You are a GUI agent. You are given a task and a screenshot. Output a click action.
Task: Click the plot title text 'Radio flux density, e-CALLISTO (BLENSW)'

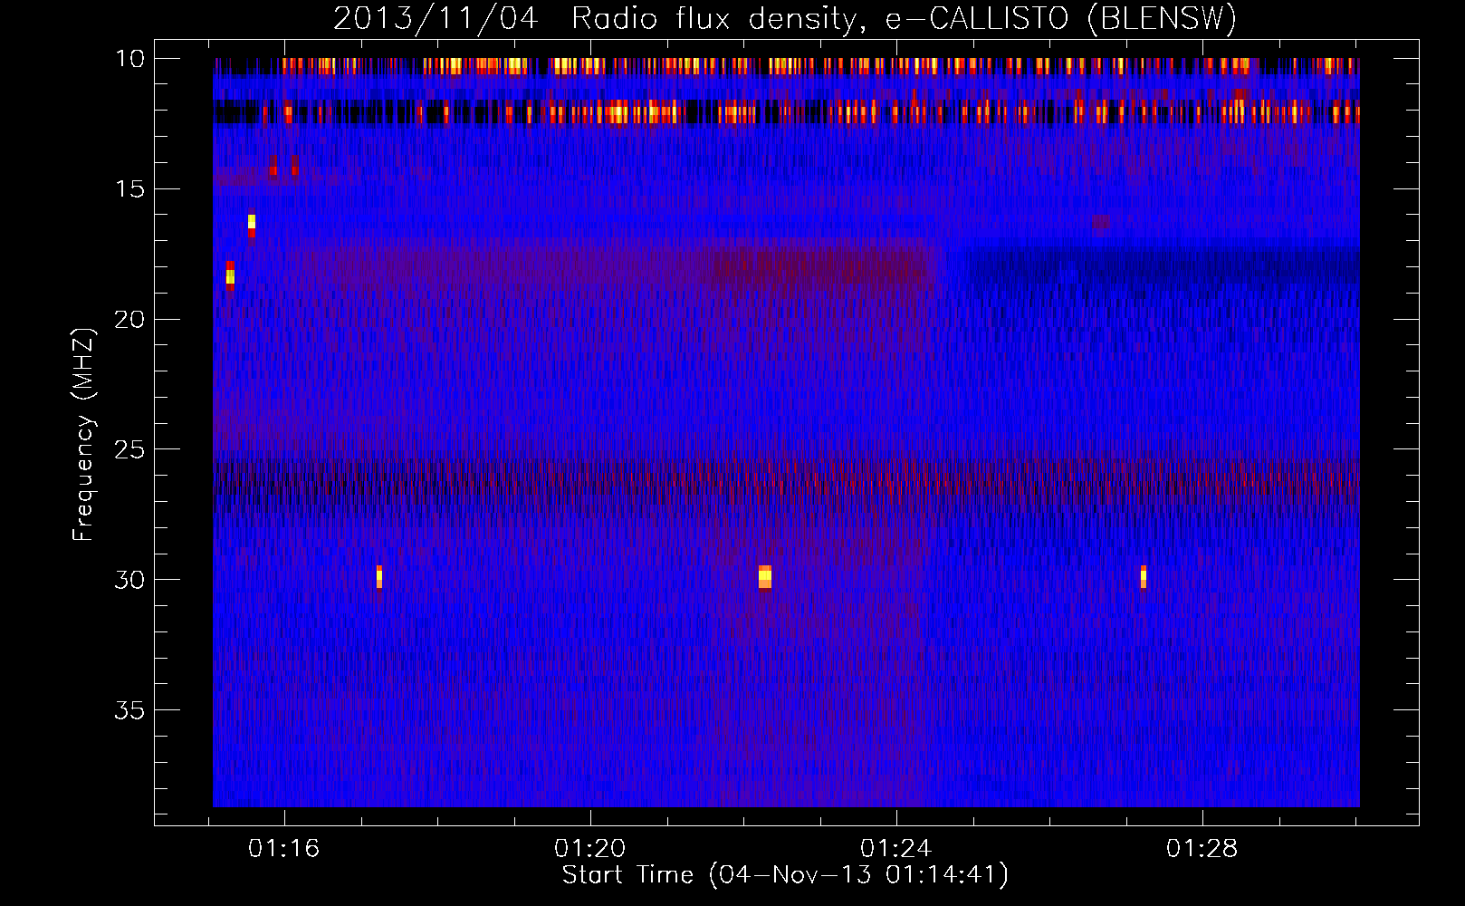pos(904,19)
